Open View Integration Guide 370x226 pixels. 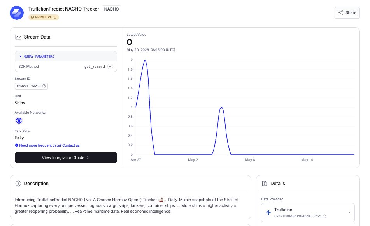[66, 158]
